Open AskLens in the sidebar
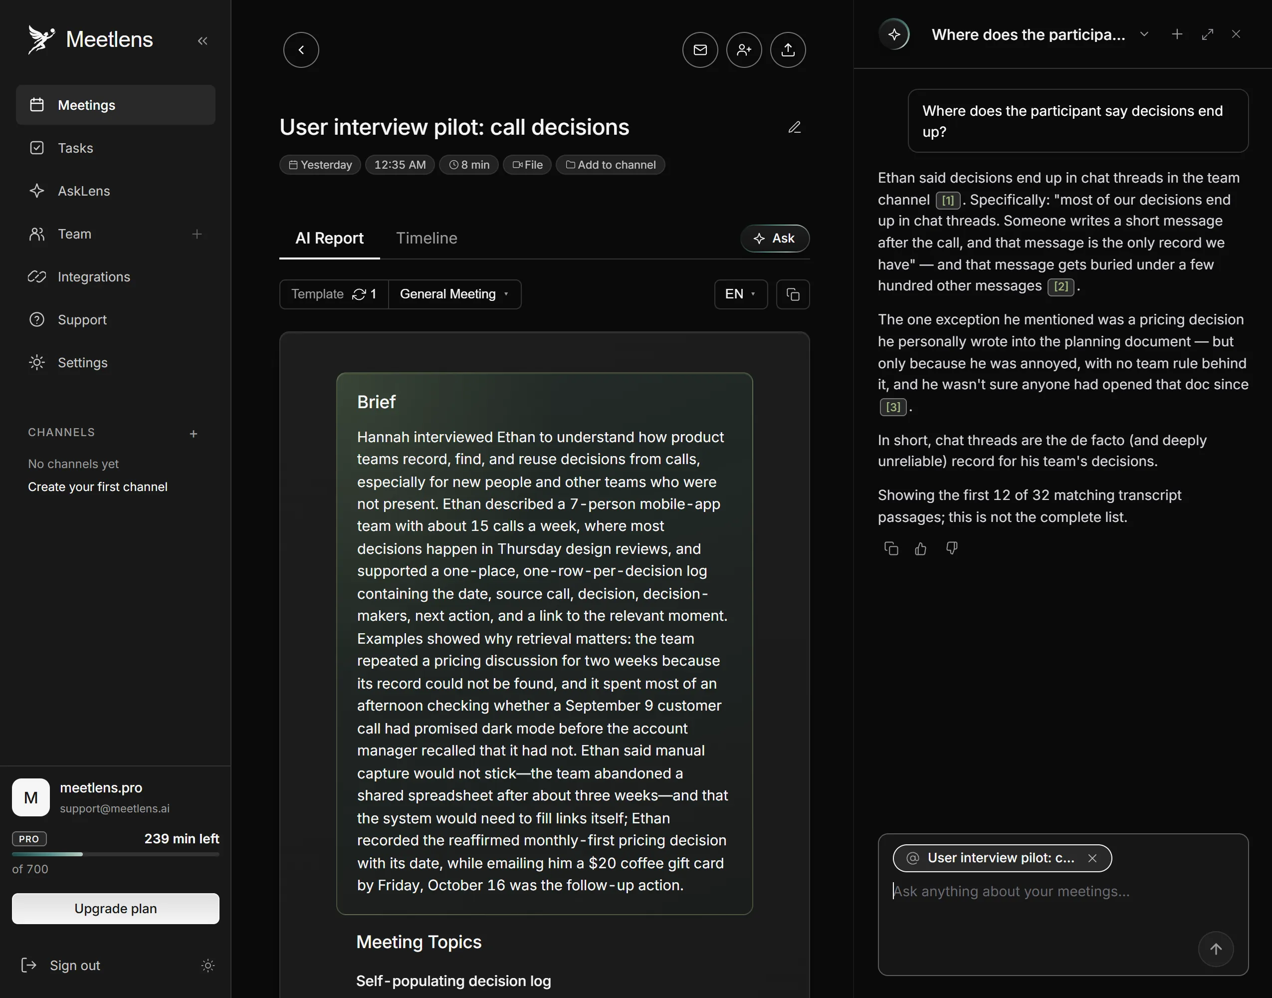This screenshot has width=1272, height=998. [116, 191]
